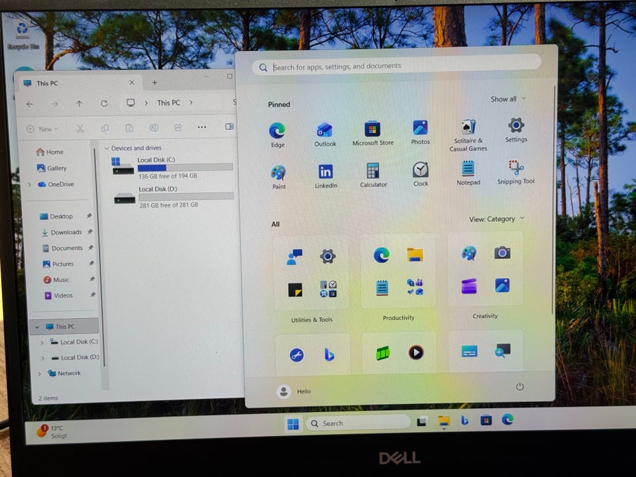
Task: Open the New dropdown in Explorer
Action: point(42,129)
